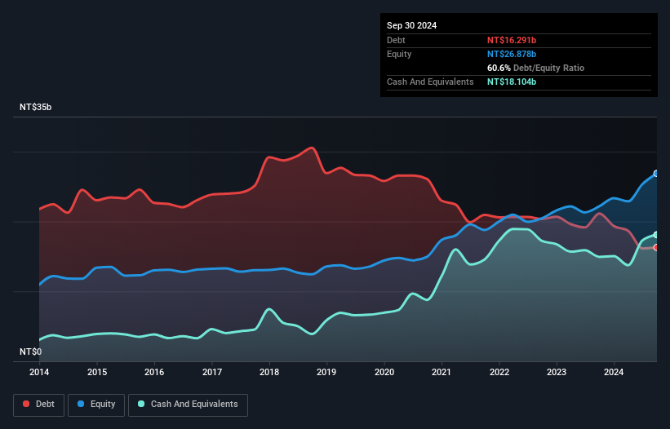
Task: Click the NT$35b y-axis label
Action: pyautogui.click(x=35, y=107)
